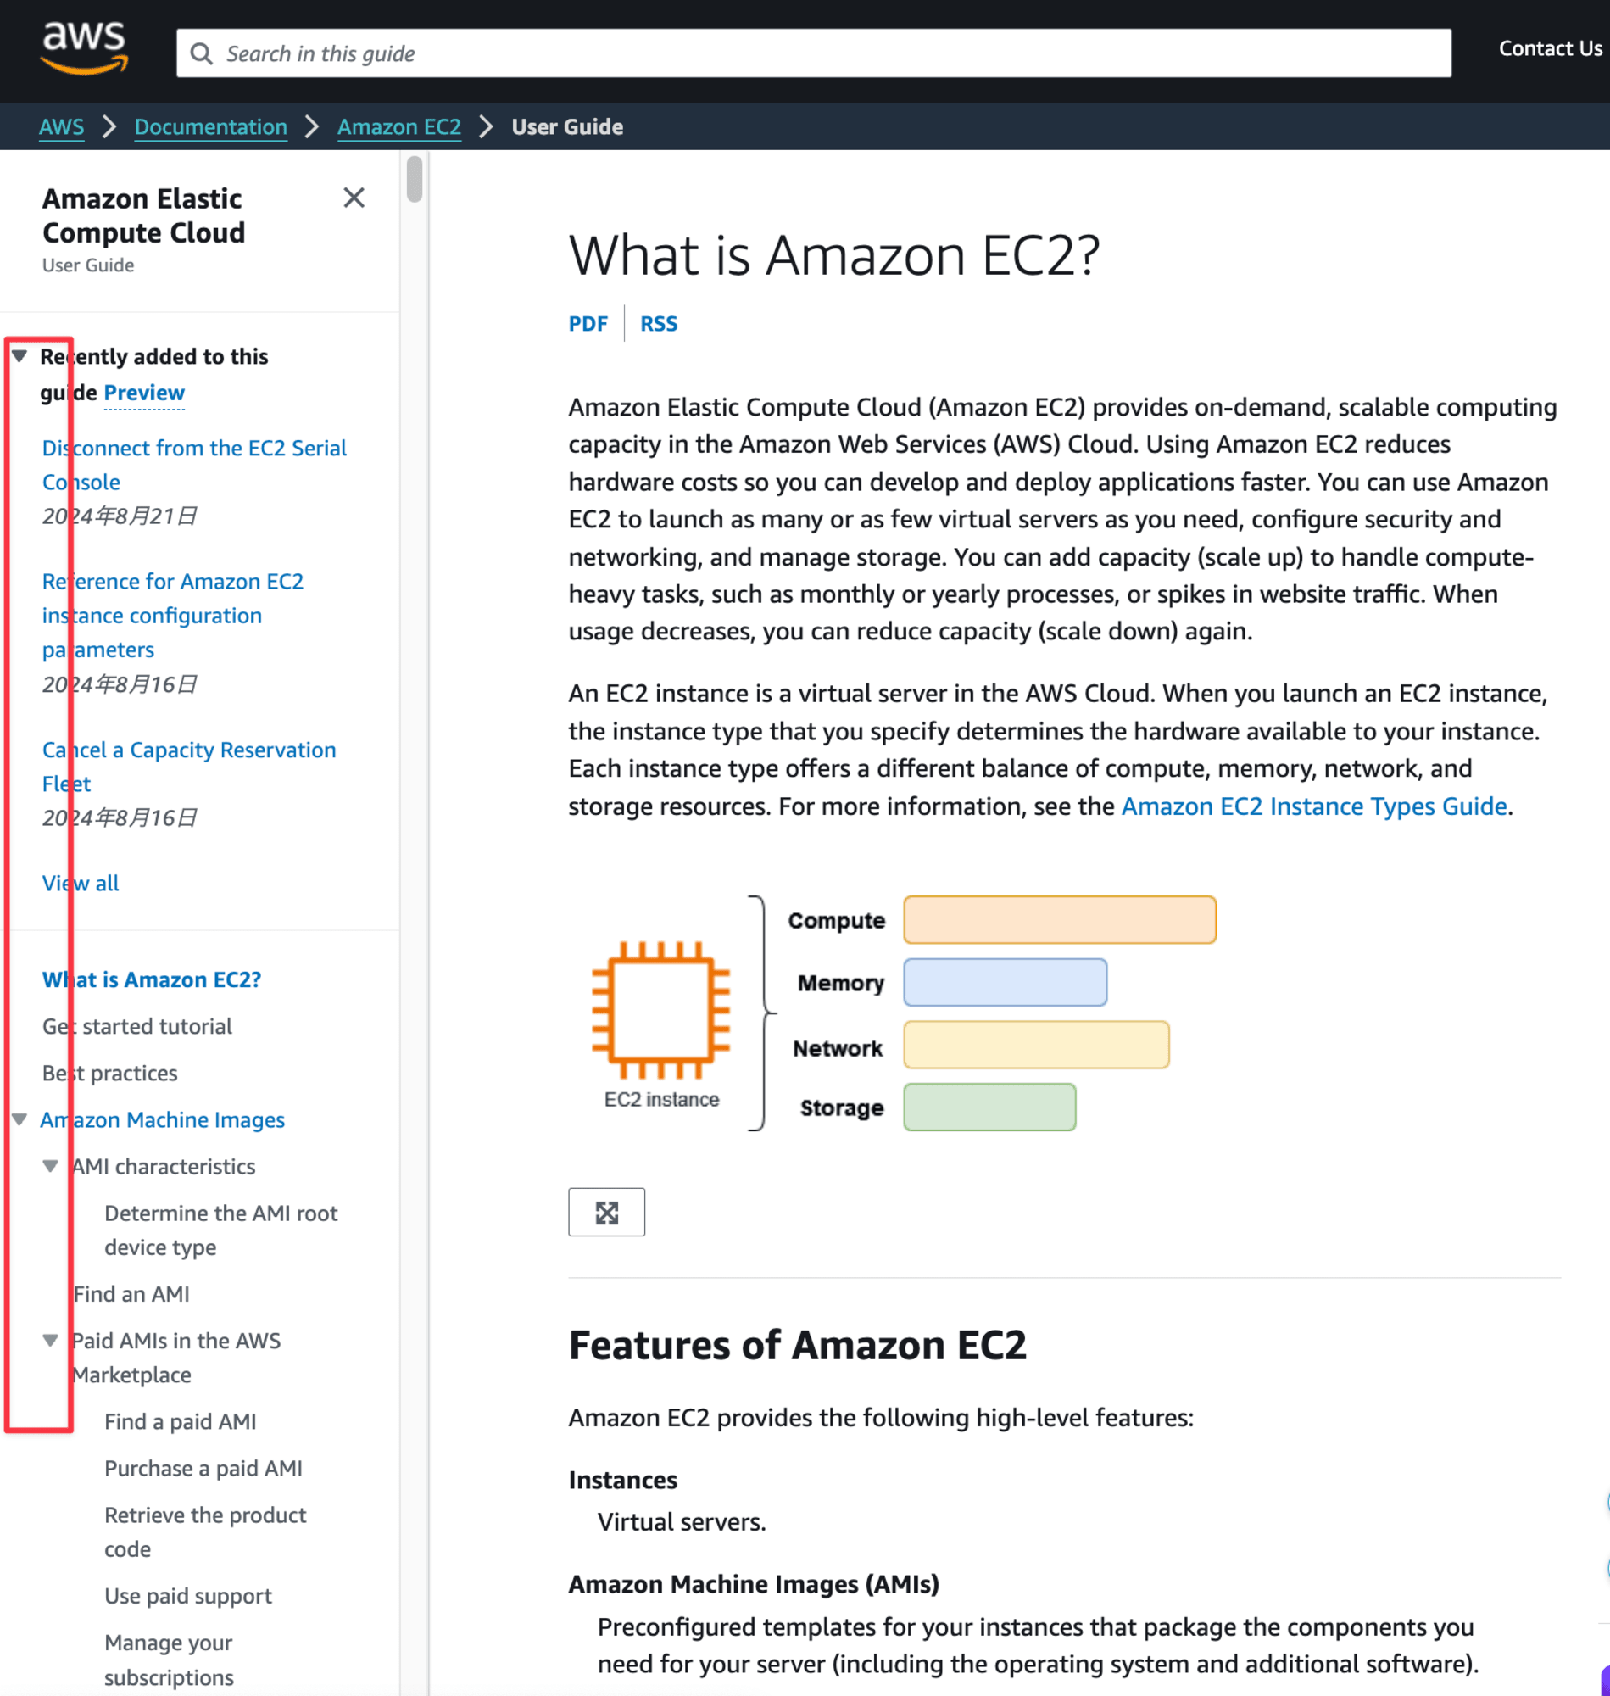
Task: Open Disconnect from the EC2 Serial Console
Action: [x=195, y=465]
